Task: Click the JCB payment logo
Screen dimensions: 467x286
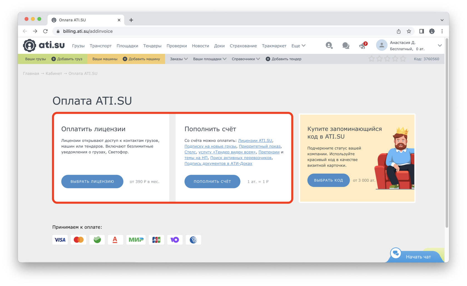Action: 156,240
